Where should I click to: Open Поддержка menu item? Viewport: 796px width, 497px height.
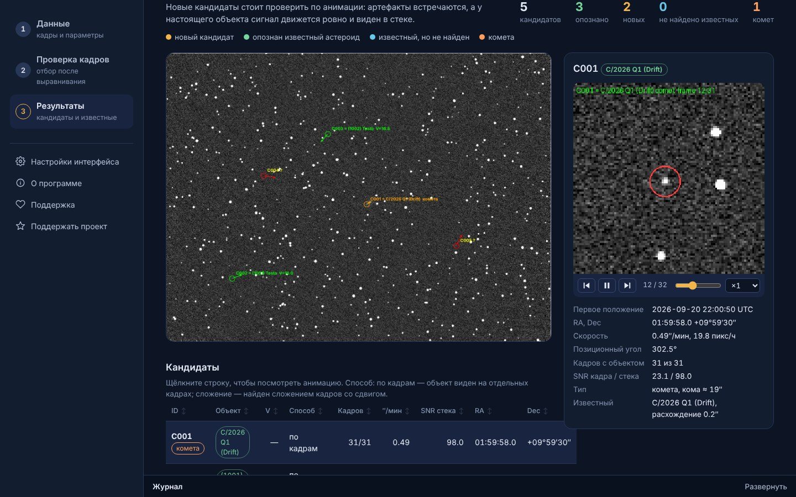(71, 204)
